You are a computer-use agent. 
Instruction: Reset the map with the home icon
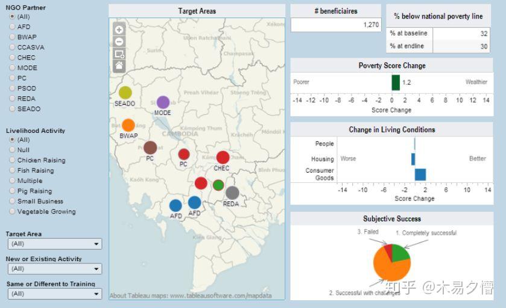pos(119,66)
